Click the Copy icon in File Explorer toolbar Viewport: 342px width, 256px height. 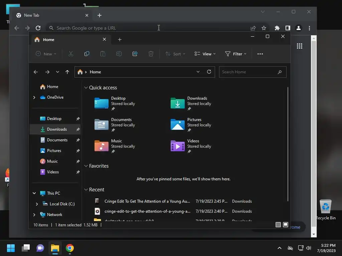[x=87, y=54]
